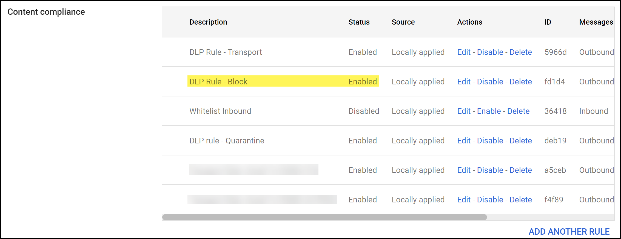
Task: Click the Description column header
Action: point(208,22)
